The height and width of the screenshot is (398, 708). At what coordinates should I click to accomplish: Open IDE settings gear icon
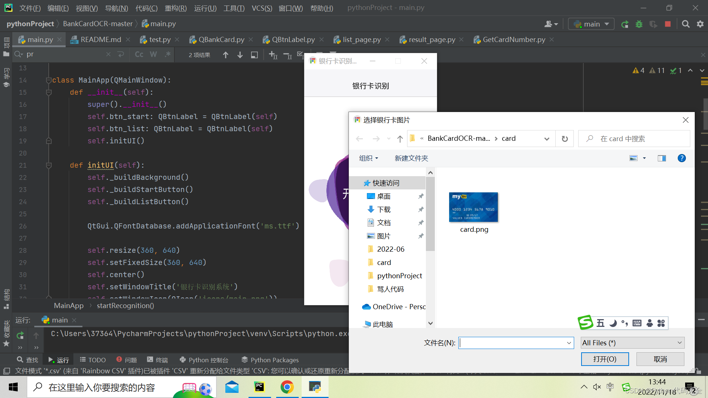700,24
